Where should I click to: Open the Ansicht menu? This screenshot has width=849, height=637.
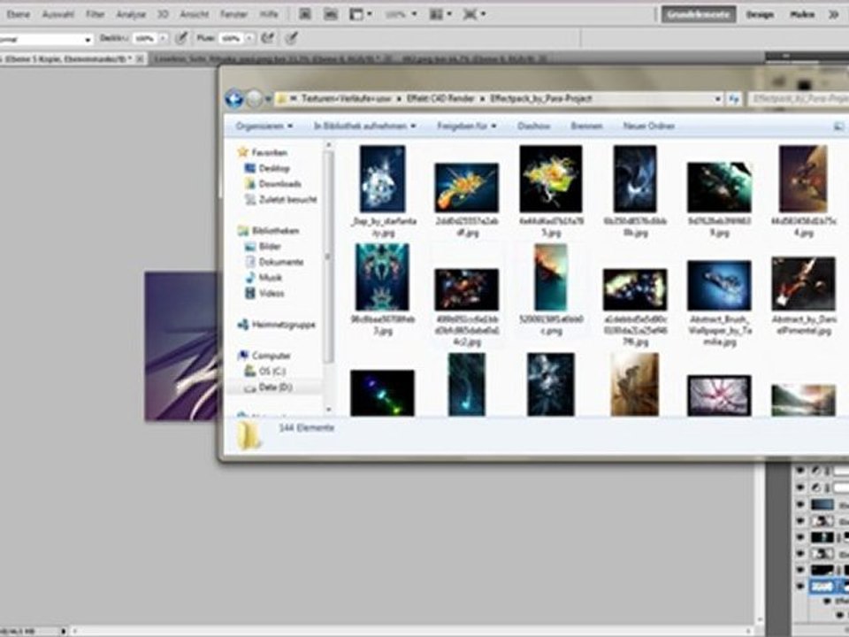click(x=194, y=15)
